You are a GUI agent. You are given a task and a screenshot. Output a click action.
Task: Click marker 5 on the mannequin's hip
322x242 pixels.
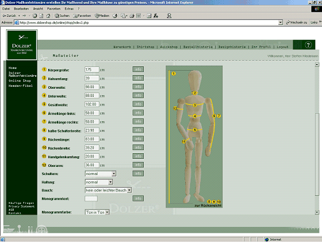pyautogui.click(x=194, y=130)
